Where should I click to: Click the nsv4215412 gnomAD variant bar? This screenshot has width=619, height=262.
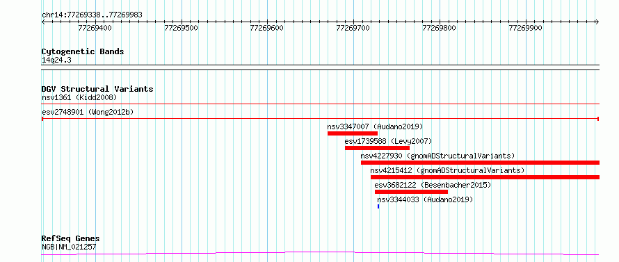pyautogui.click(x=485, y=177)
